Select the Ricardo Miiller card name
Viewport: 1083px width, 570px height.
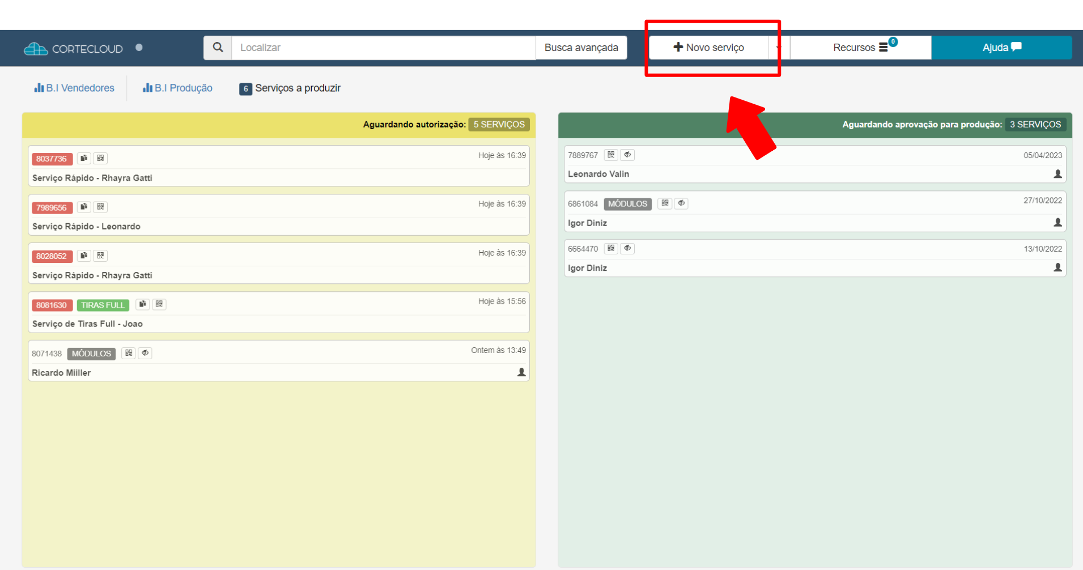pyautogui.click(x=61, y=373)
